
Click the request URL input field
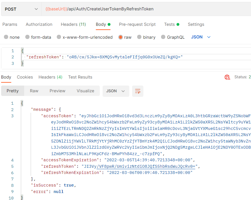(x=146, y=9)
